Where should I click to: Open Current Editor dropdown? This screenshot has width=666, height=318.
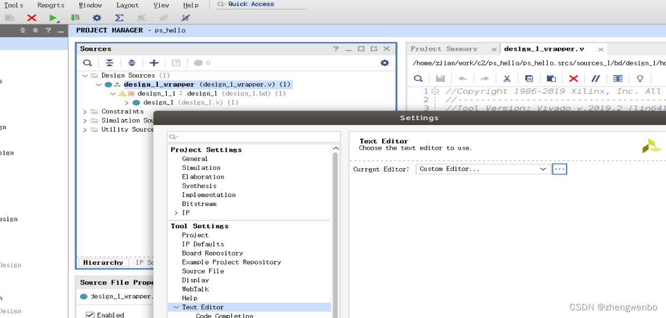(483, 169)
